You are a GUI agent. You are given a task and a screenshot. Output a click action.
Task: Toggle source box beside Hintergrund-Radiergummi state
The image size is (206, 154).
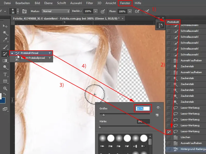click(x=169, y=149)
